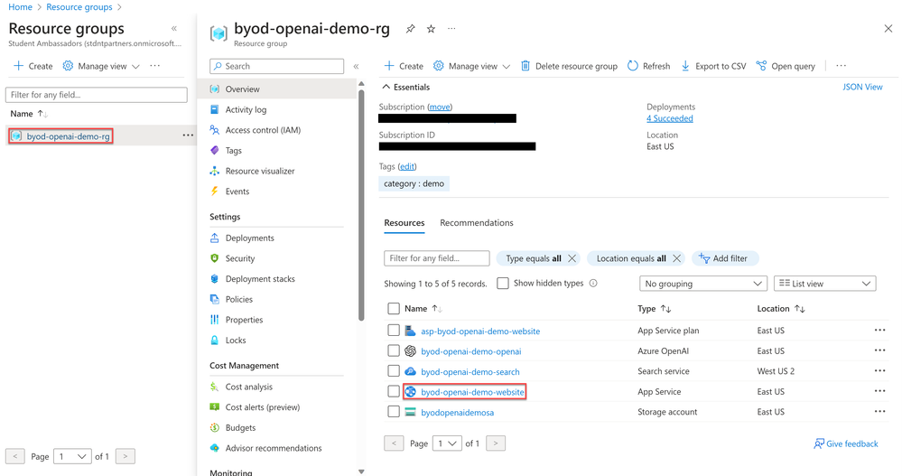Open ellipsis menu for byodopenaidemosa row
This screenshot has width=902, height=476.
tap(879, 412)
